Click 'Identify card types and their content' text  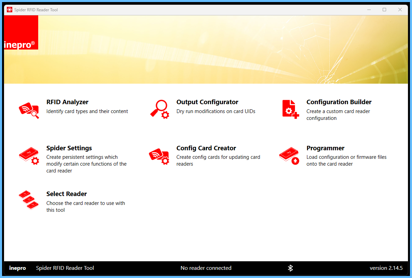(87, 111)
